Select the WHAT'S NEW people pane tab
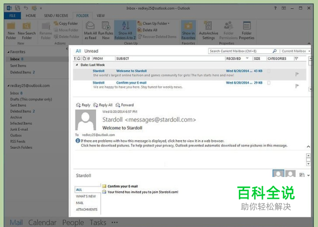 (x=86, y=196)
